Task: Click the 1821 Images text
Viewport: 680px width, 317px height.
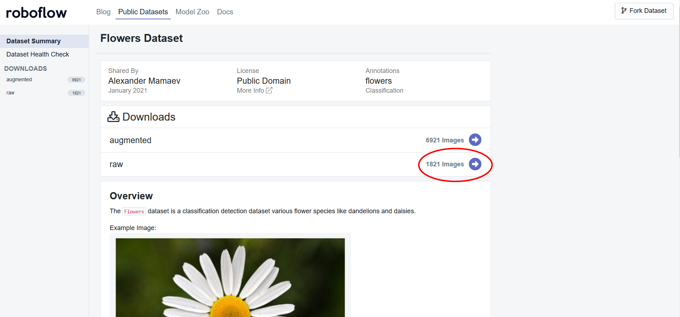Action: [x=445, y=164]
